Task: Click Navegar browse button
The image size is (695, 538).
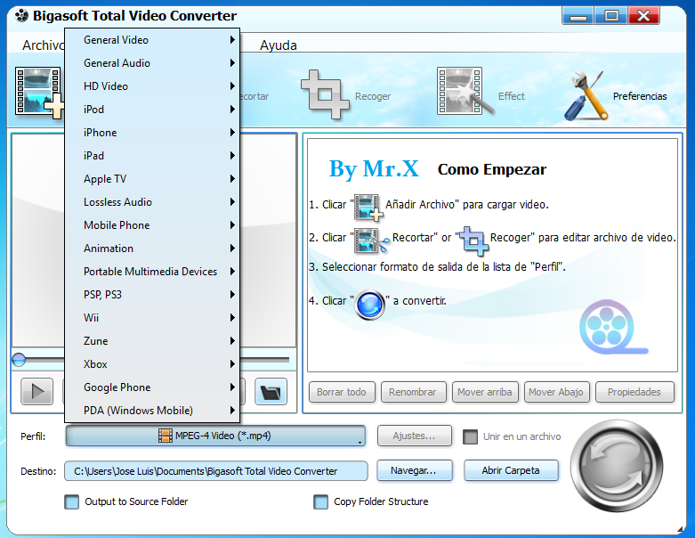Action: tap(415, 470)
